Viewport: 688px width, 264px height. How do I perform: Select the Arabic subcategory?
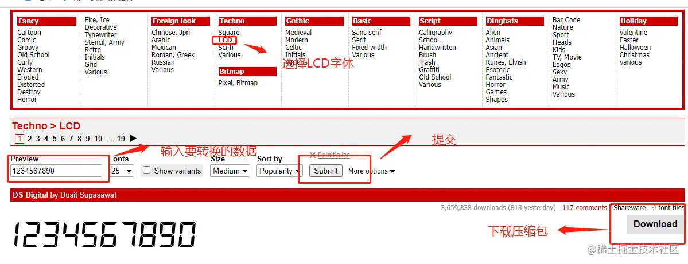(161, 40)
